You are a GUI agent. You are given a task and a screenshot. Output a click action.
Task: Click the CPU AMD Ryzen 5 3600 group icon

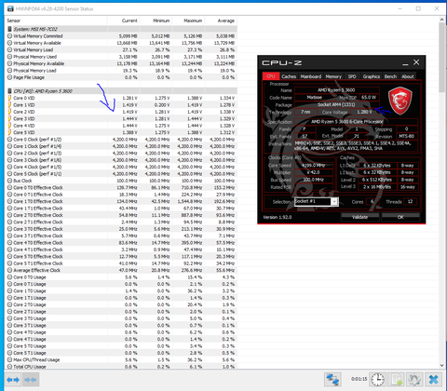(x=9, y=91)
